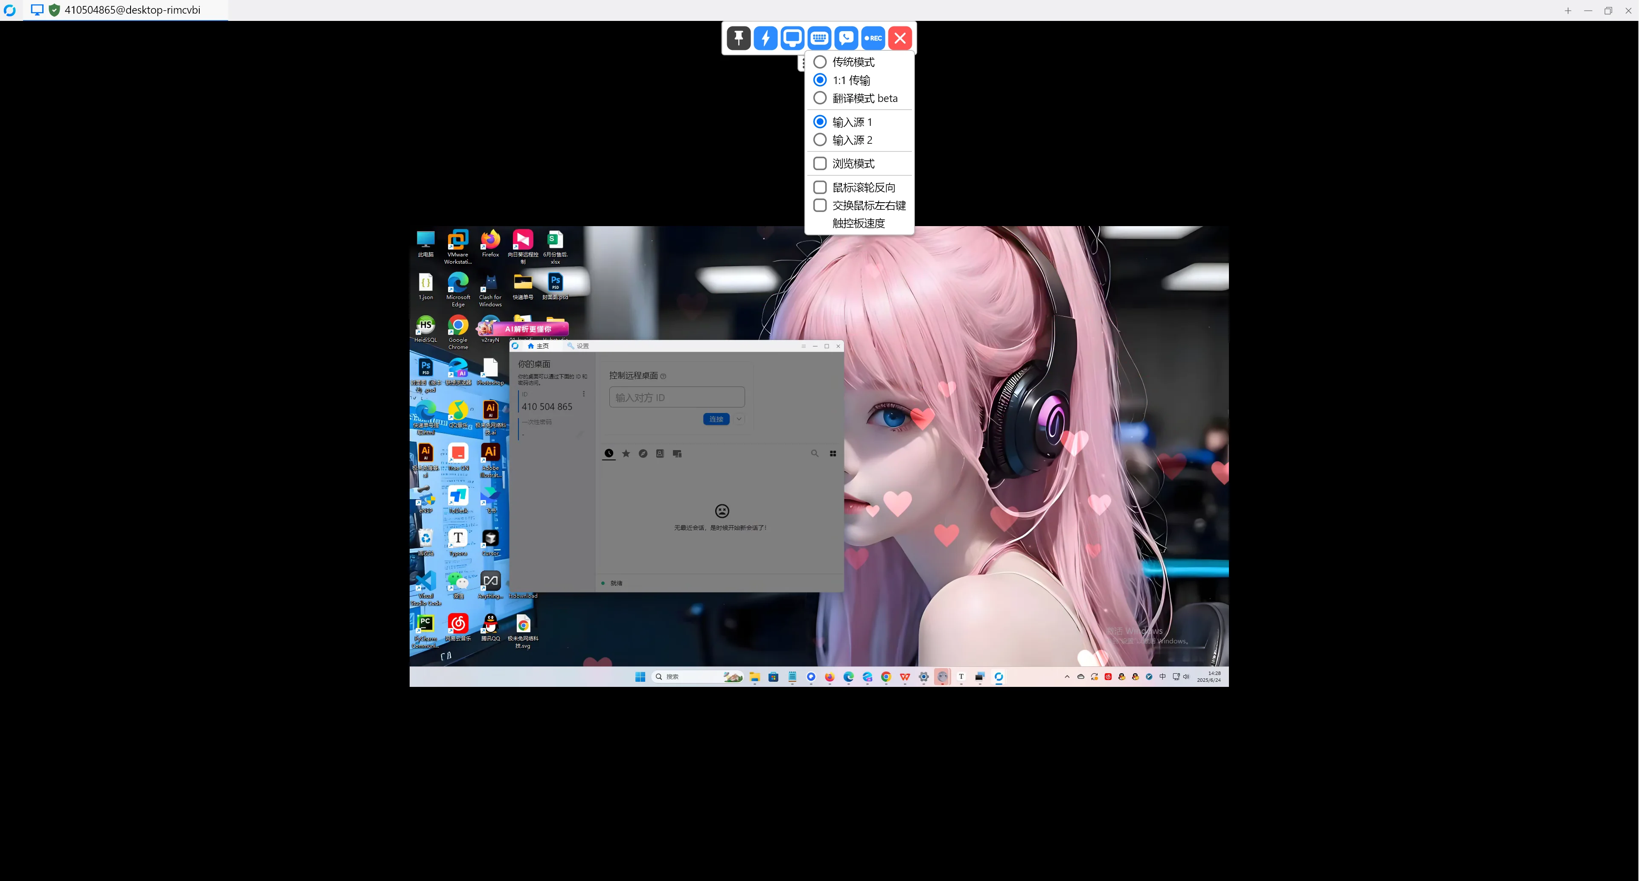
Task: Click the 网易云音乐 desktop icon
Action: point(458,628)
